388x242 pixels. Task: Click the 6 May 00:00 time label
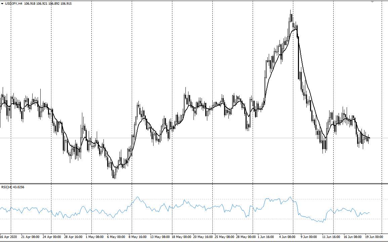[116, 237]
